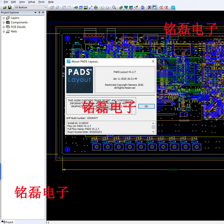Open the View menu
224x224 pixels.
22,2
